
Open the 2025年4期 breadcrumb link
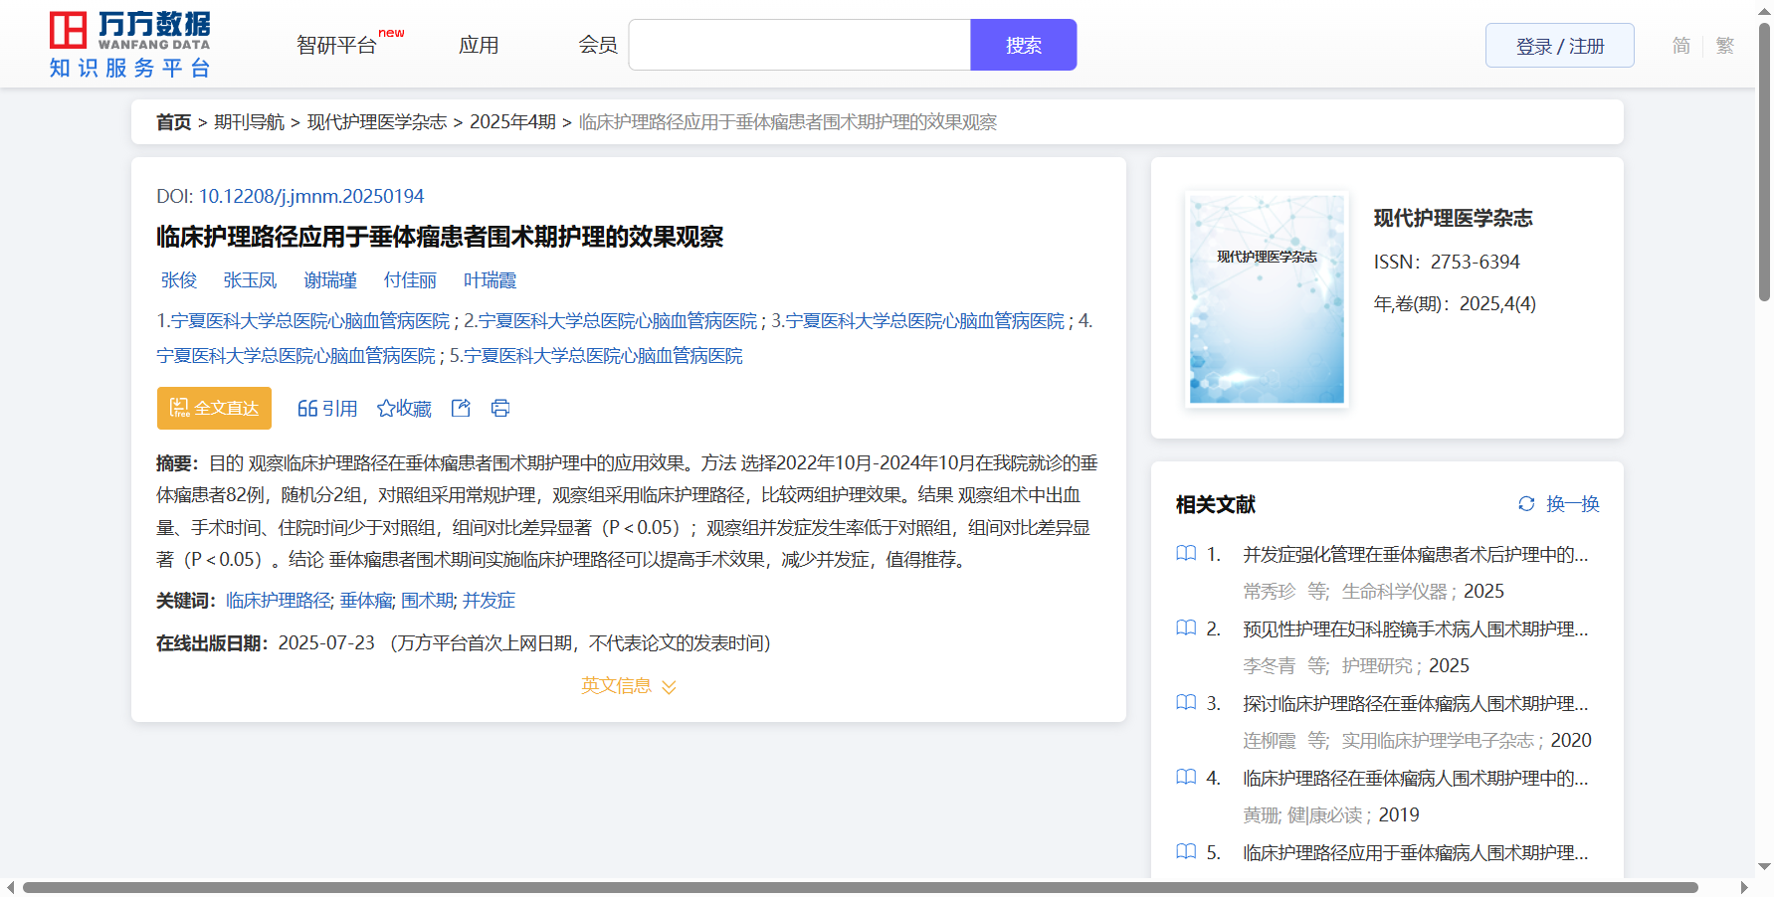[512, 122]
